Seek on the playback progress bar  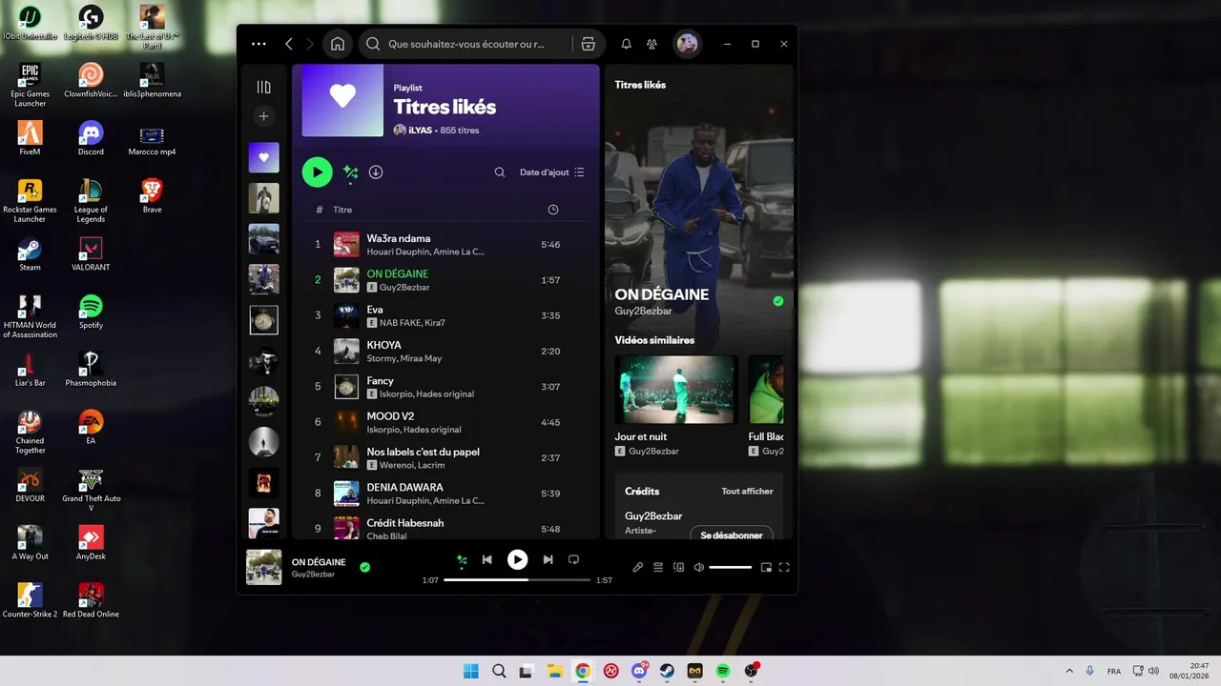click(x=517, y=580)
